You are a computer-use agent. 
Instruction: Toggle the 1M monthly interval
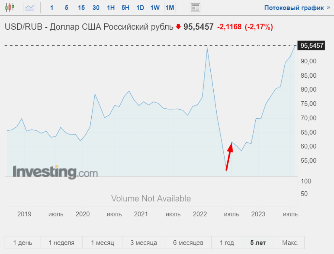[170, 8]
